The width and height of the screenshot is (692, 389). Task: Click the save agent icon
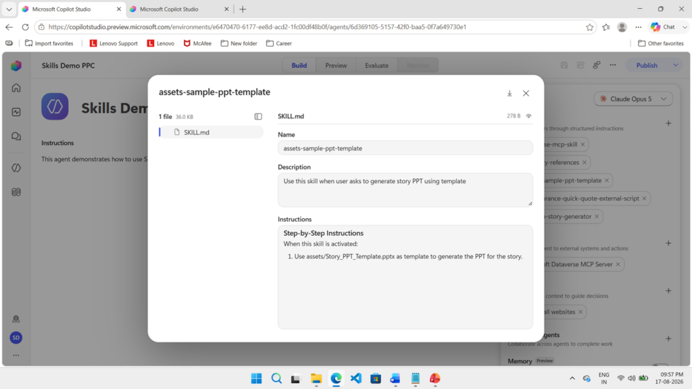pos(564,66)
